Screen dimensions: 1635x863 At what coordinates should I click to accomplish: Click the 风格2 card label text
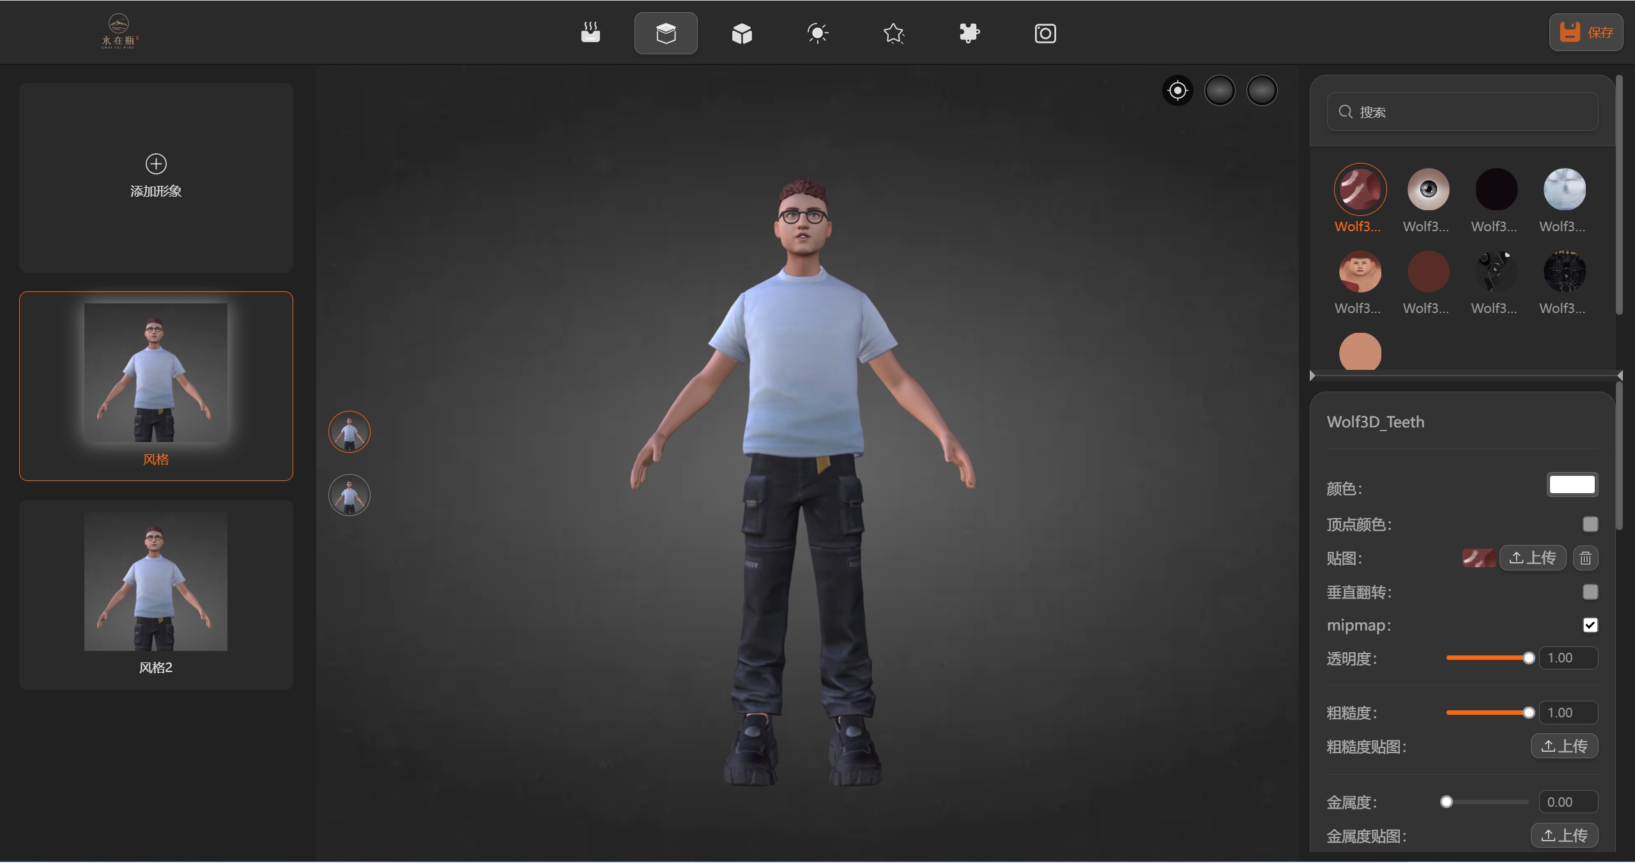pyautogui.click(x=156, y=668)
